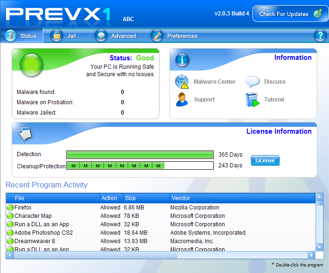The width and height of the screenshot is (329, 273).
Task: Open the Malware Center link
Action: pos(215,81)
